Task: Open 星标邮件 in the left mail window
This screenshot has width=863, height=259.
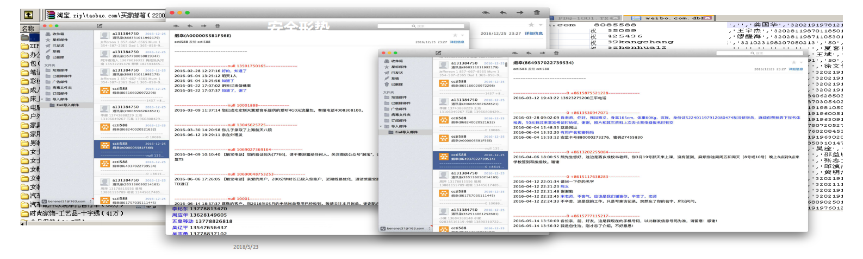Action: [60, 40]
